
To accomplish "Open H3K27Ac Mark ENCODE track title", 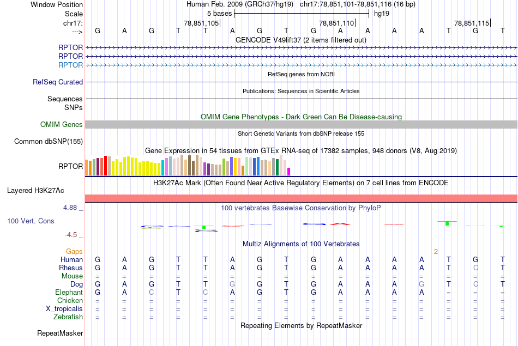I will (x=301, y=183).
